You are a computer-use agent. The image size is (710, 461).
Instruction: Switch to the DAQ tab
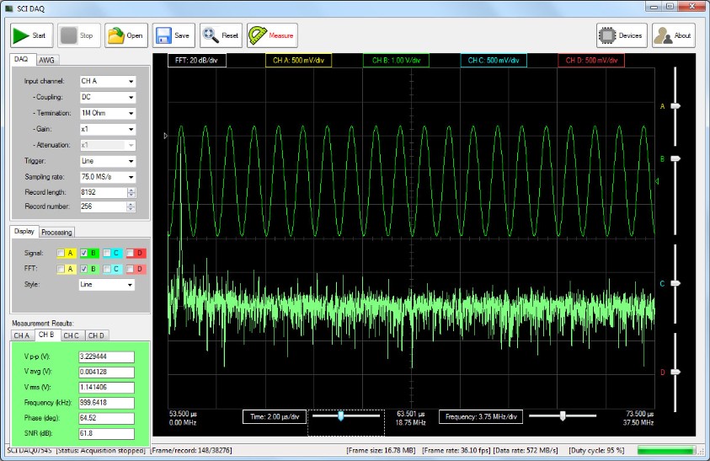(21, 59)
